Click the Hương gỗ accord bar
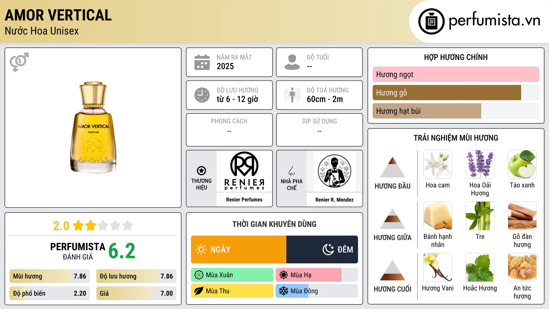Viewport: 549px width, 309px height. pos(456,93)
